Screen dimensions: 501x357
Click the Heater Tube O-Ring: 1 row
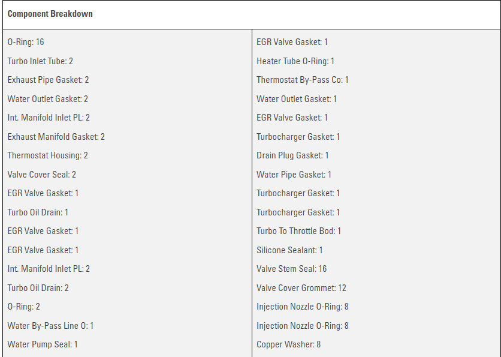(295, 61)
